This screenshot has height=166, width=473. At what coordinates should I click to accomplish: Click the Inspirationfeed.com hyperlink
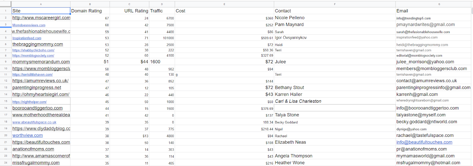(x=27, y=38)
